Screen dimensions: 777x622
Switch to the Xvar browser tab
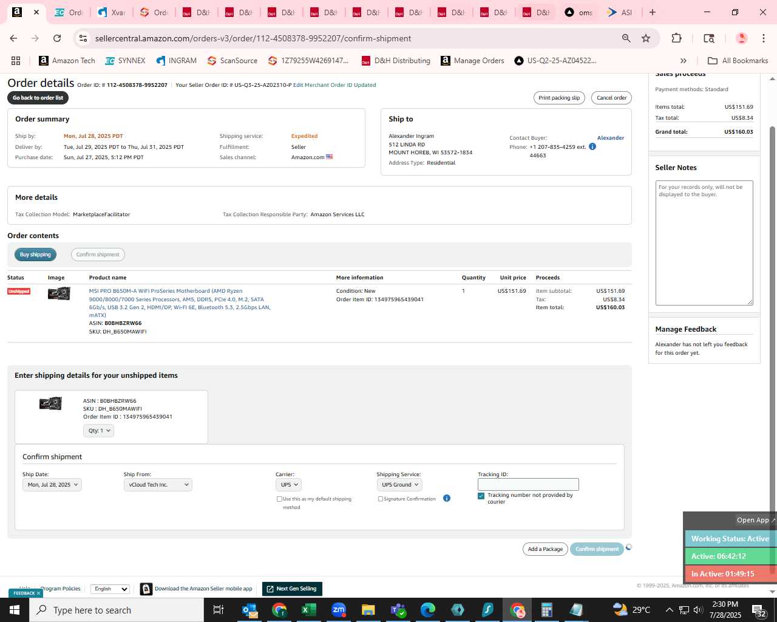[111, 12]
